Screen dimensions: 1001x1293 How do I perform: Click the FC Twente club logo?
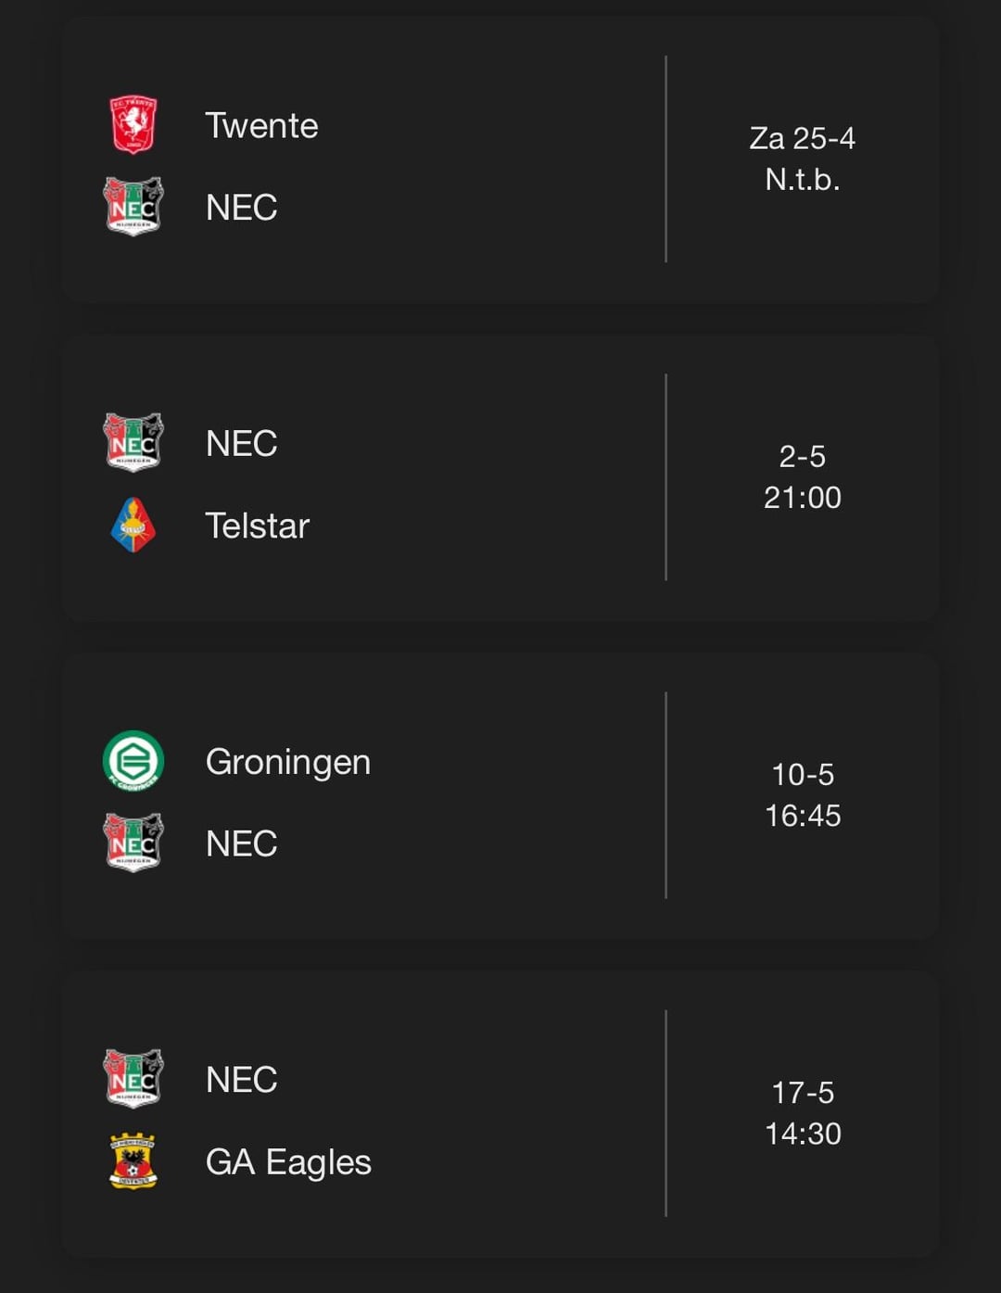[133, 125]
